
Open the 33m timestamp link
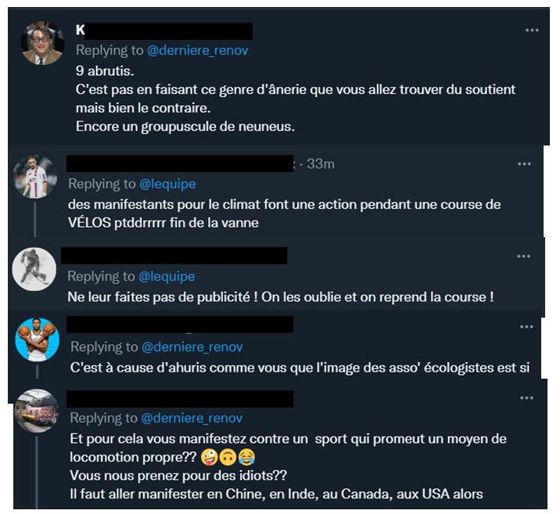[x=321, y=164]
